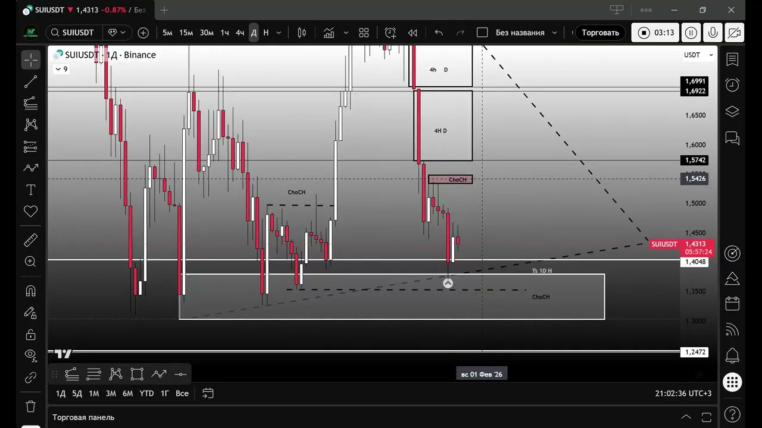Viewport: 762px width, 428px height.
Task: Pick Fib retracement in the floating favorites toolbar
Action: click(72, 374)
